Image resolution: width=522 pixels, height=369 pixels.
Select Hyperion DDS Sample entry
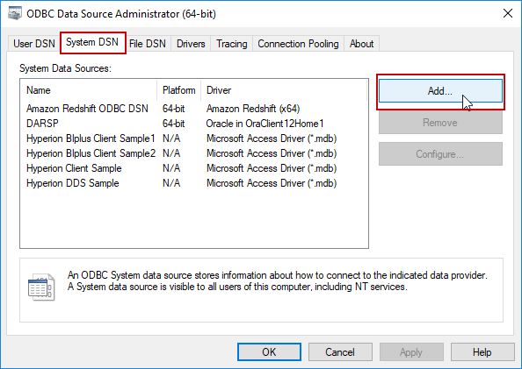73,183
